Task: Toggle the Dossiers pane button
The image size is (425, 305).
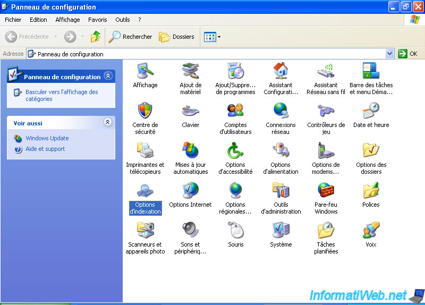Action: tap(176, 37)
